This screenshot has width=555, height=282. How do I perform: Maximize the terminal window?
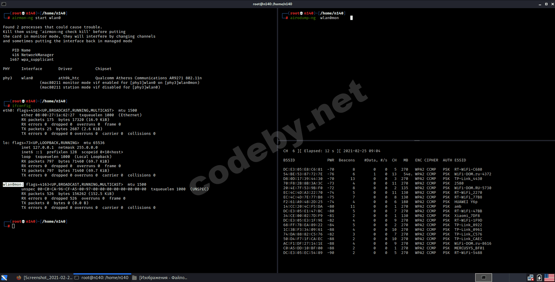click(546, 4)
